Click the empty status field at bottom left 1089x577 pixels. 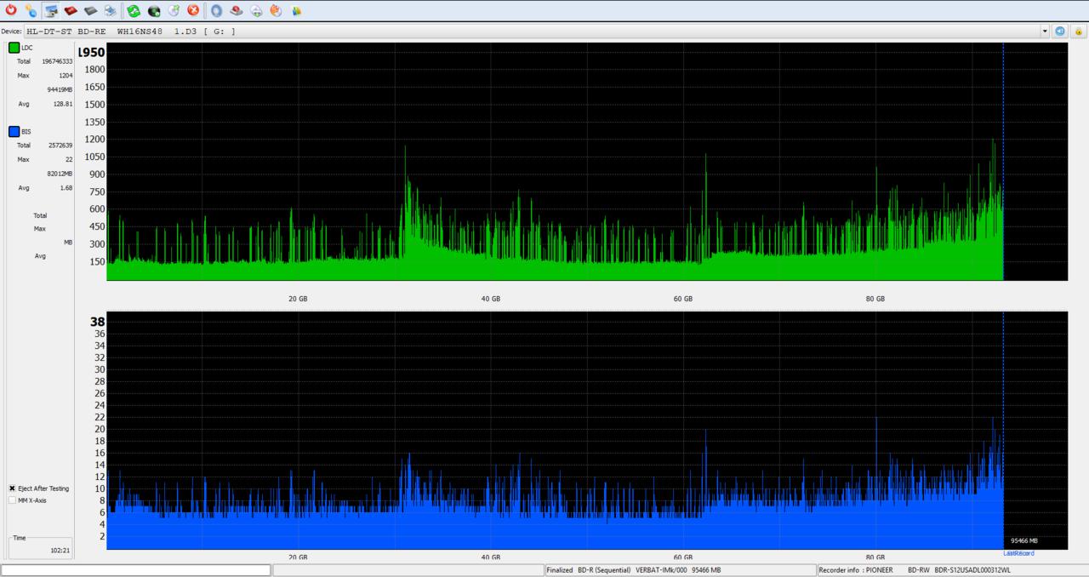click(x=136, y=570)
